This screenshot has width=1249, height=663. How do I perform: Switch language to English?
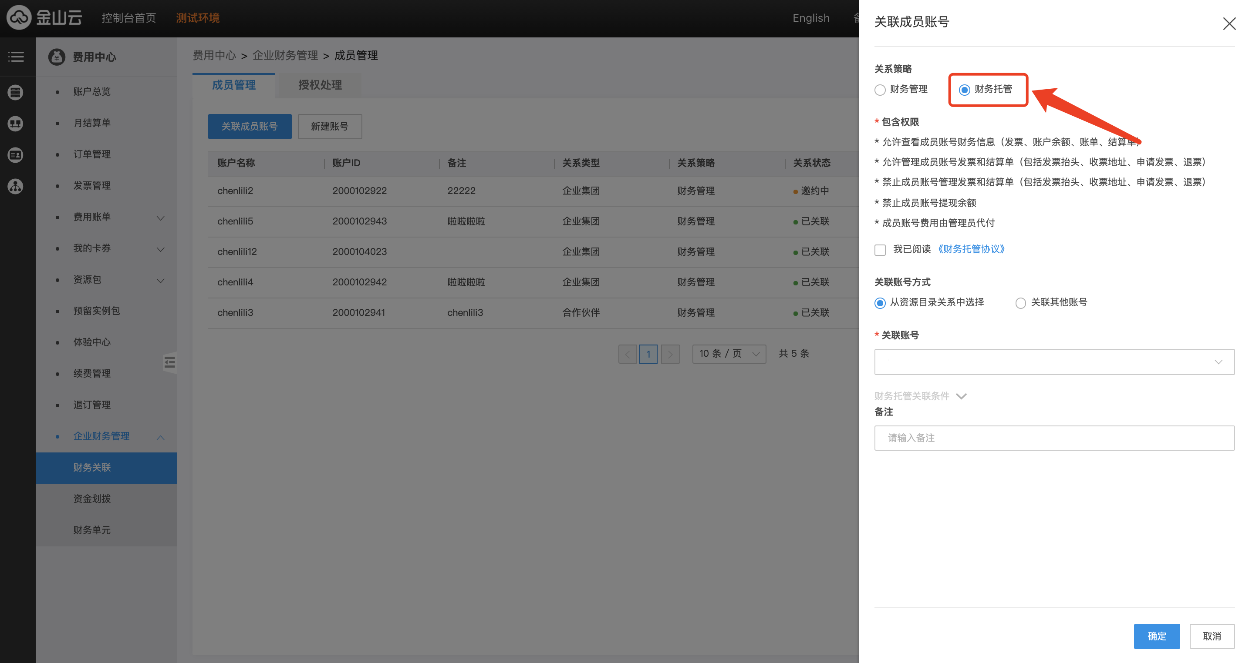click(x=811, y=18)
